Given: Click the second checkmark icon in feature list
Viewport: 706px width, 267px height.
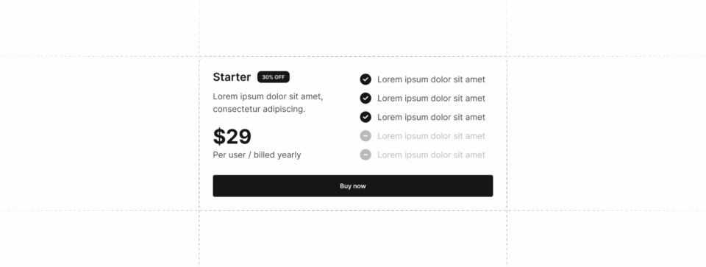Looking at the screenshot, I should click(366, 98).
